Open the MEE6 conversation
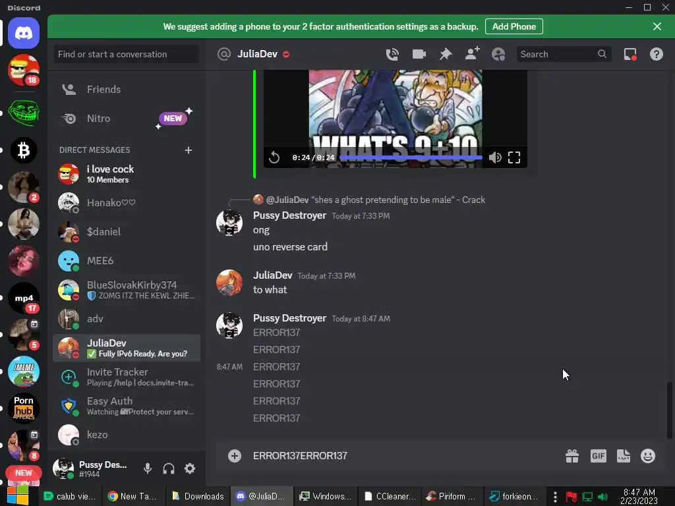The height and width of the screenshot is (506, 675). click(126, 261)
